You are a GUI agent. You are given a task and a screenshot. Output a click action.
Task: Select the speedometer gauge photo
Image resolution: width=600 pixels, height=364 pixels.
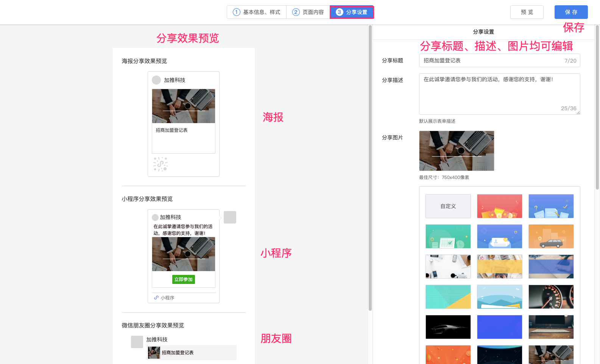(x=551, y=297)
